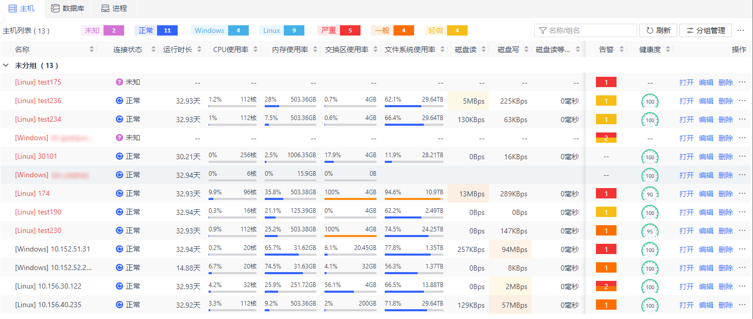Click normal status icon for test190
Viewport: 753px width, 319px height.
point(119,212)
